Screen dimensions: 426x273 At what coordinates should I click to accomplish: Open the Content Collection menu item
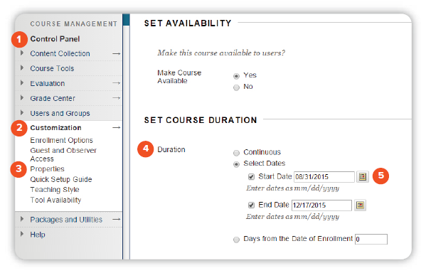point(60,54)
